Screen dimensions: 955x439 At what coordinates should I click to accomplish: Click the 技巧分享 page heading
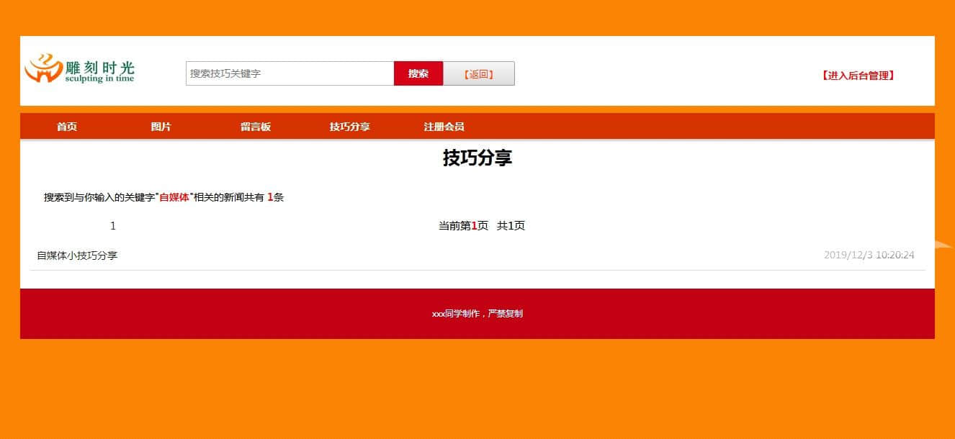point(477,158)
